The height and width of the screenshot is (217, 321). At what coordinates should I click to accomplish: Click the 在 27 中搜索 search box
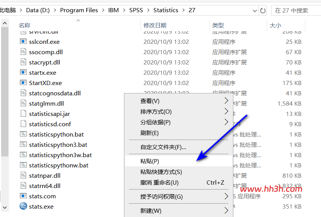click(x=296, y=10)
